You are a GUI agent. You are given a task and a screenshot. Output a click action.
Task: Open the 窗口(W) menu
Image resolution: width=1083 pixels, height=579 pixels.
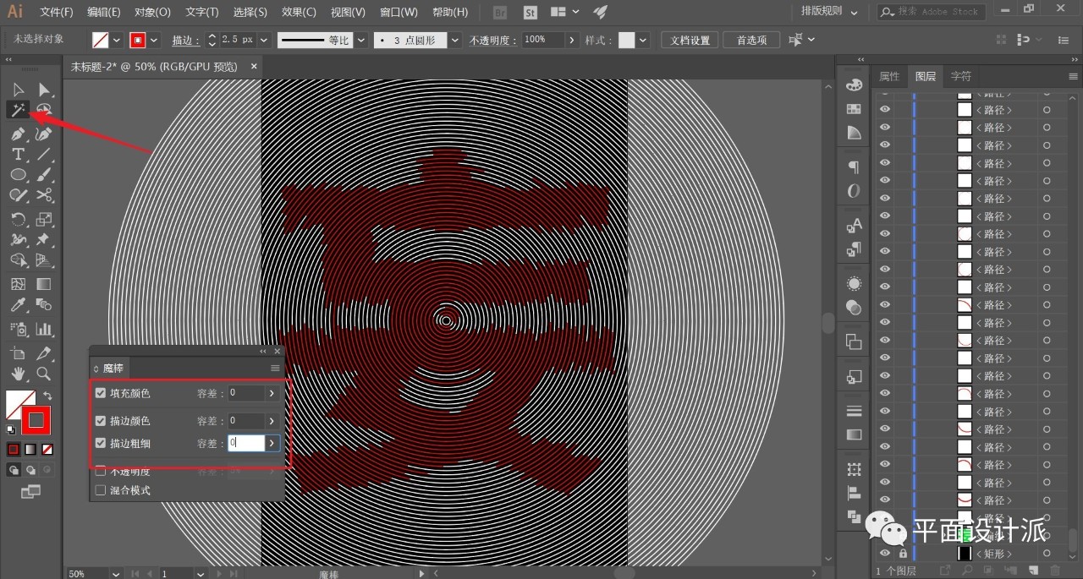[399, 12]
